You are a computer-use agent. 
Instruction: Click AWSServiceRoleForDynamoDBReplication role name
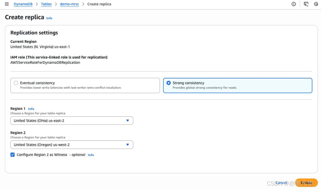pyautogui.click(x=45, y=62)
